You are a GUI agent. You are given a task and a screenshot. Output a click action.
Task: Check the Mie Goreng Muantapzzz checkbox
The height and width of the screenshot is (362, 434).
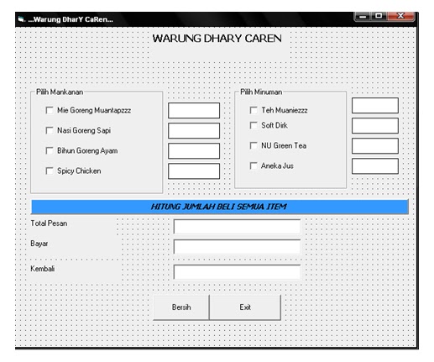50,110
